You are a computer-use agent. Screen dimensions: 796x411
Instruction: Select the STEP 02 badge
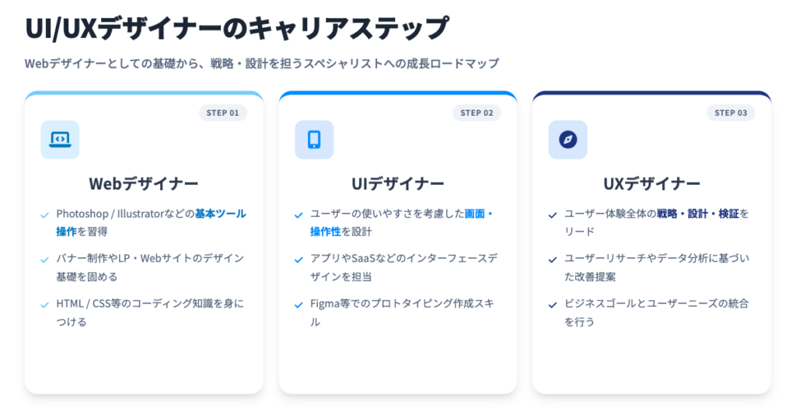[x=477, y=113]
